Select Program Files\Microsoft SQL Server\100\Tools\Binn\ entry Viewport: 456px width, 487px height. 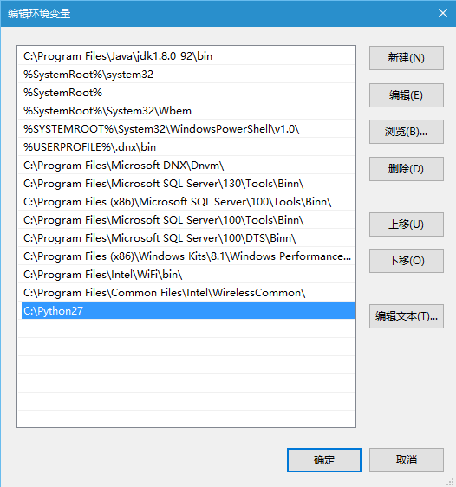(186, 219)
